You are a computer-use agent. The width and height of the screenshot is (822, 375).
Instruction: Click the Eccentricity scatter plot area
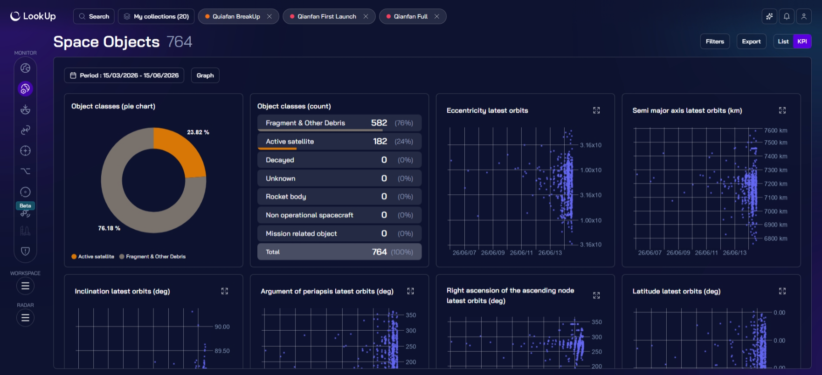(x=513, y=187)
